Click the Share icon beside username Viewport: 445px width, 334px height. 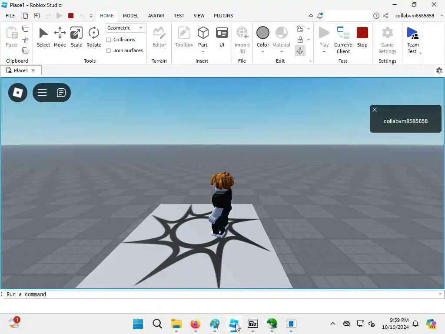pos(385,16)
